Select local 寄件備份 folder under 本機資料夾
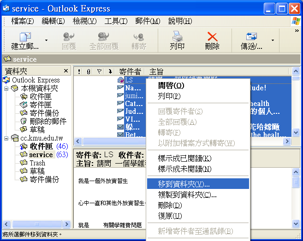This screenshot has width=303, height=241. [x=44, y=113]
